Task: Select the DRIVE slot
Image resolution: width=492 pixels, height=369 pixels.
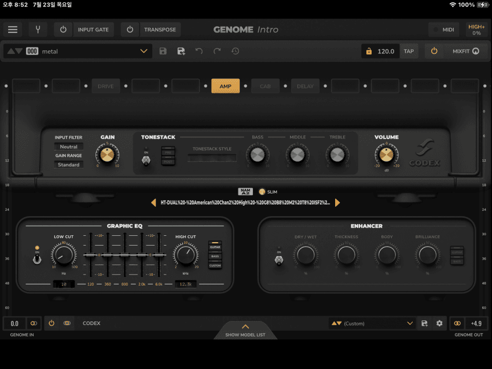Action: (x=106, y=86)
